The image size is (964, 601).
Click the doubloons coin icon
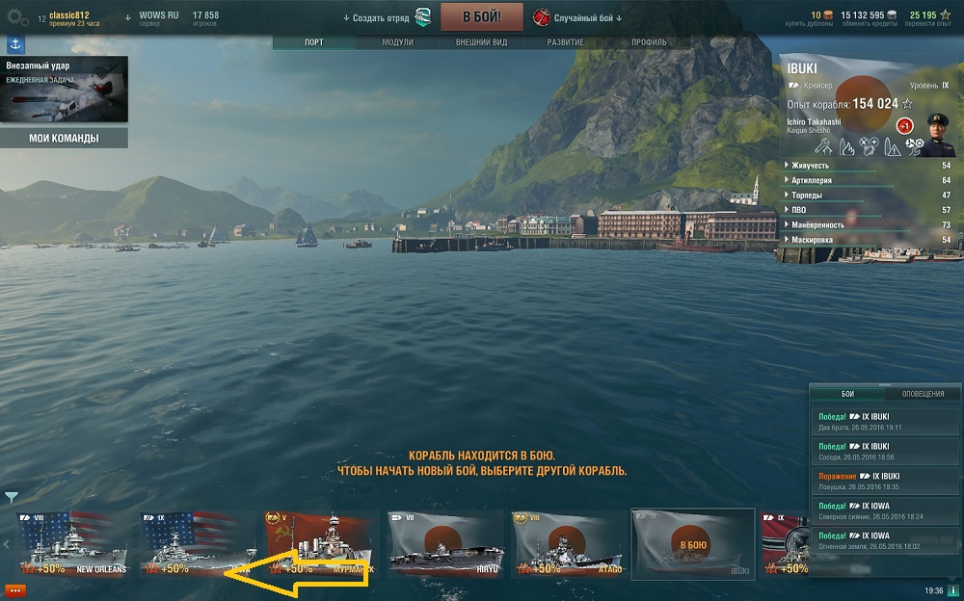827,14
